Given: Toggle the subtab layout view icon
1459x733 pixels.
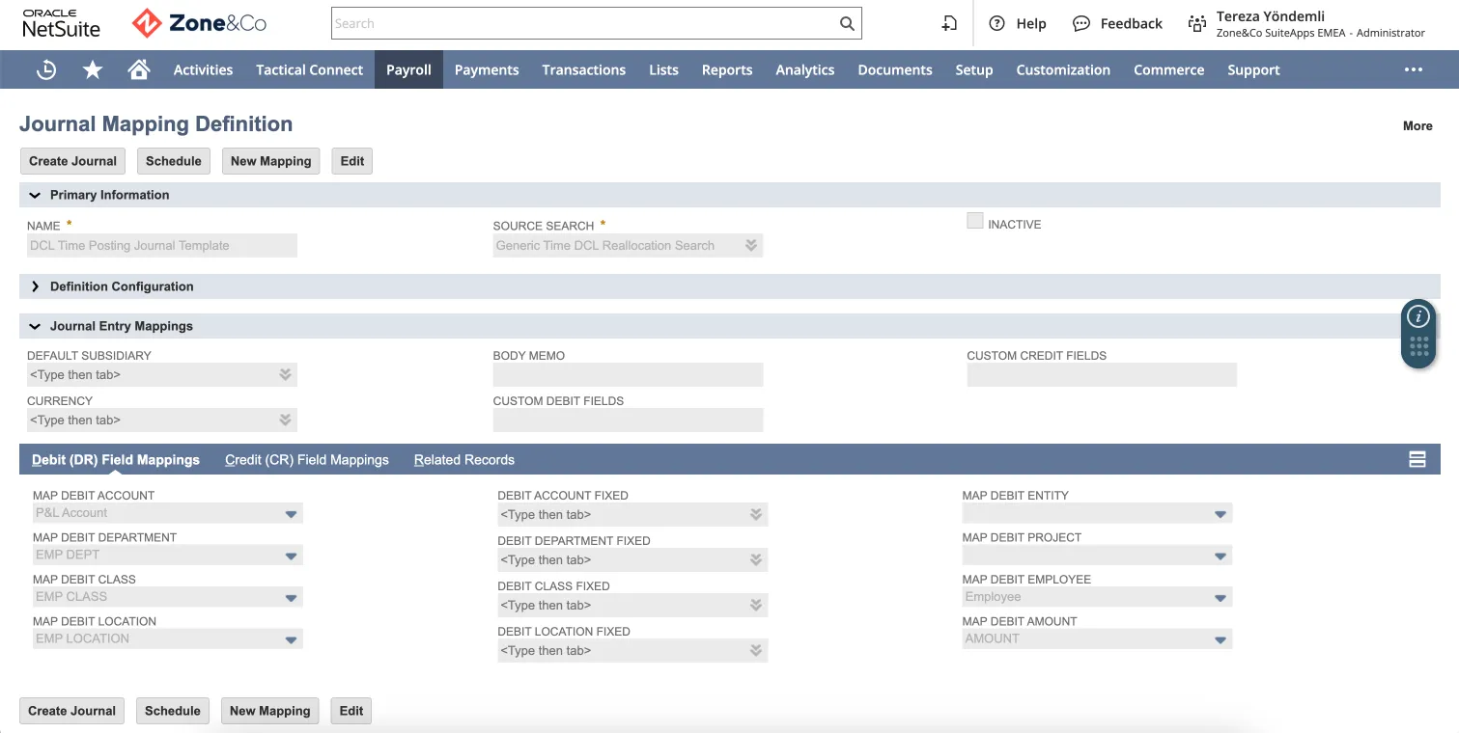Looking at the screenshot, I should pyautogui.click(x=1417, y=459).
